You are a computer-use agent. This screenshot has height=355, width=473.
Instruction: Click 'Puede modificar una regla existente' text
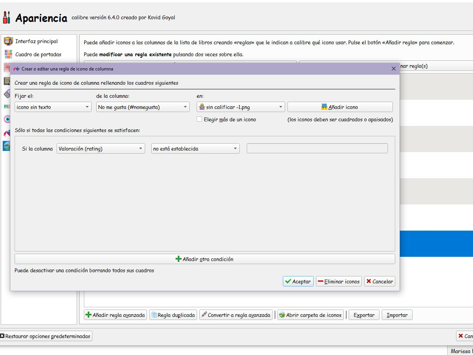point(164,54)
